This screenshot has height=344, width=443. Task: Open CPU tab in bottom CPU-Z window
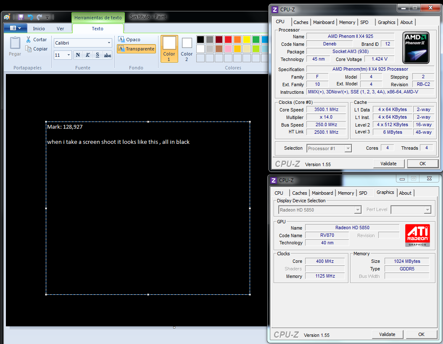click(x=279, y=193)
